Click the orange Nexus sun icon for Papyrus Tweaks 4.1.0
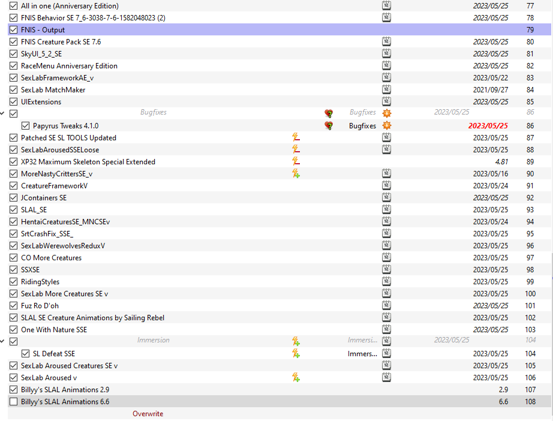 [x=387, y=125]
